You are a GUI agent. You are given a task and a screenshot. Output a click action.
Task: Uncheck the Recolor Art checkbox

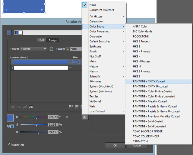(x=9, y=144)
